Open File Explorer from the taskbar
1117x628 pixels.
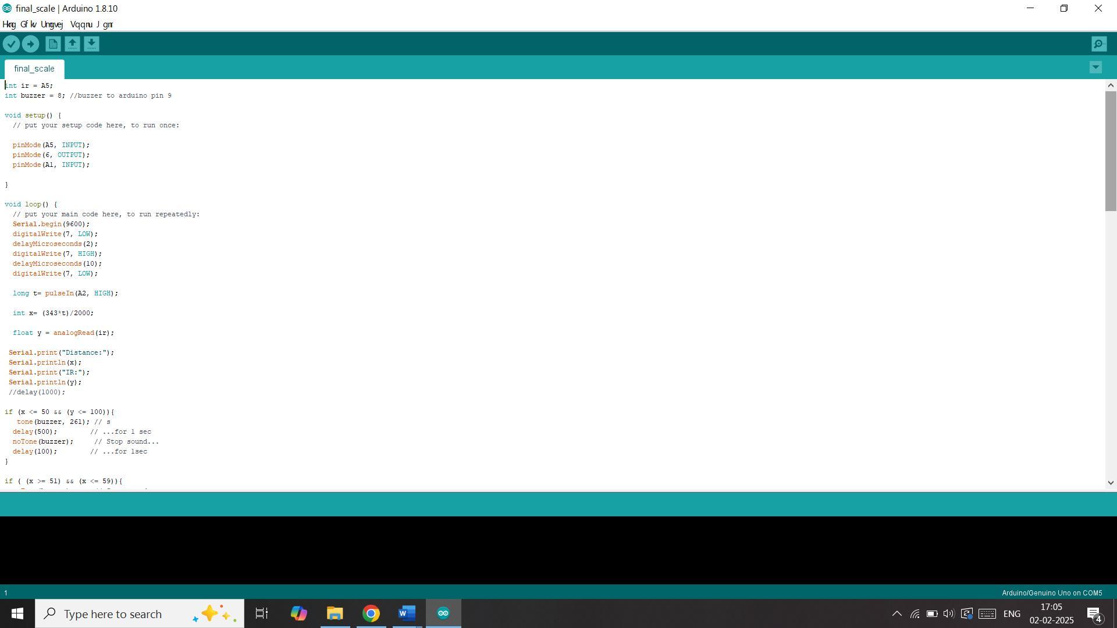coord(335,613)
